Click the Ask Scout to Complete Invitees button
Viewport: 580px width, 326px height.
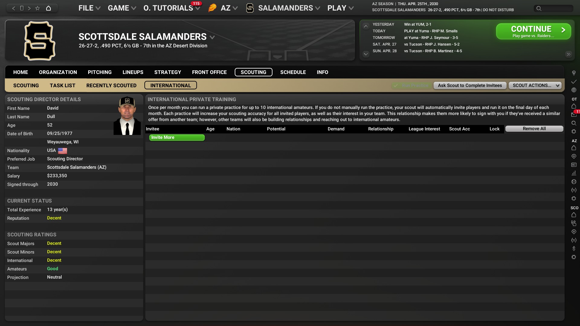pos(470,85)
